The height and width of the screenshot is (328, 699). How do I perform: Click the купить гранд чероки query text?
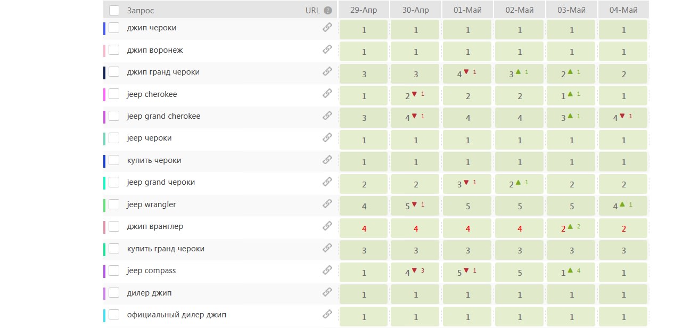click(166, 249)
